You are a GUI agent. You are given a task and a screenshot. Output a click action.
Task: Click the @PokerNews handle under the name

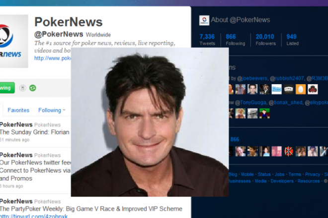(x=59, y=34)
